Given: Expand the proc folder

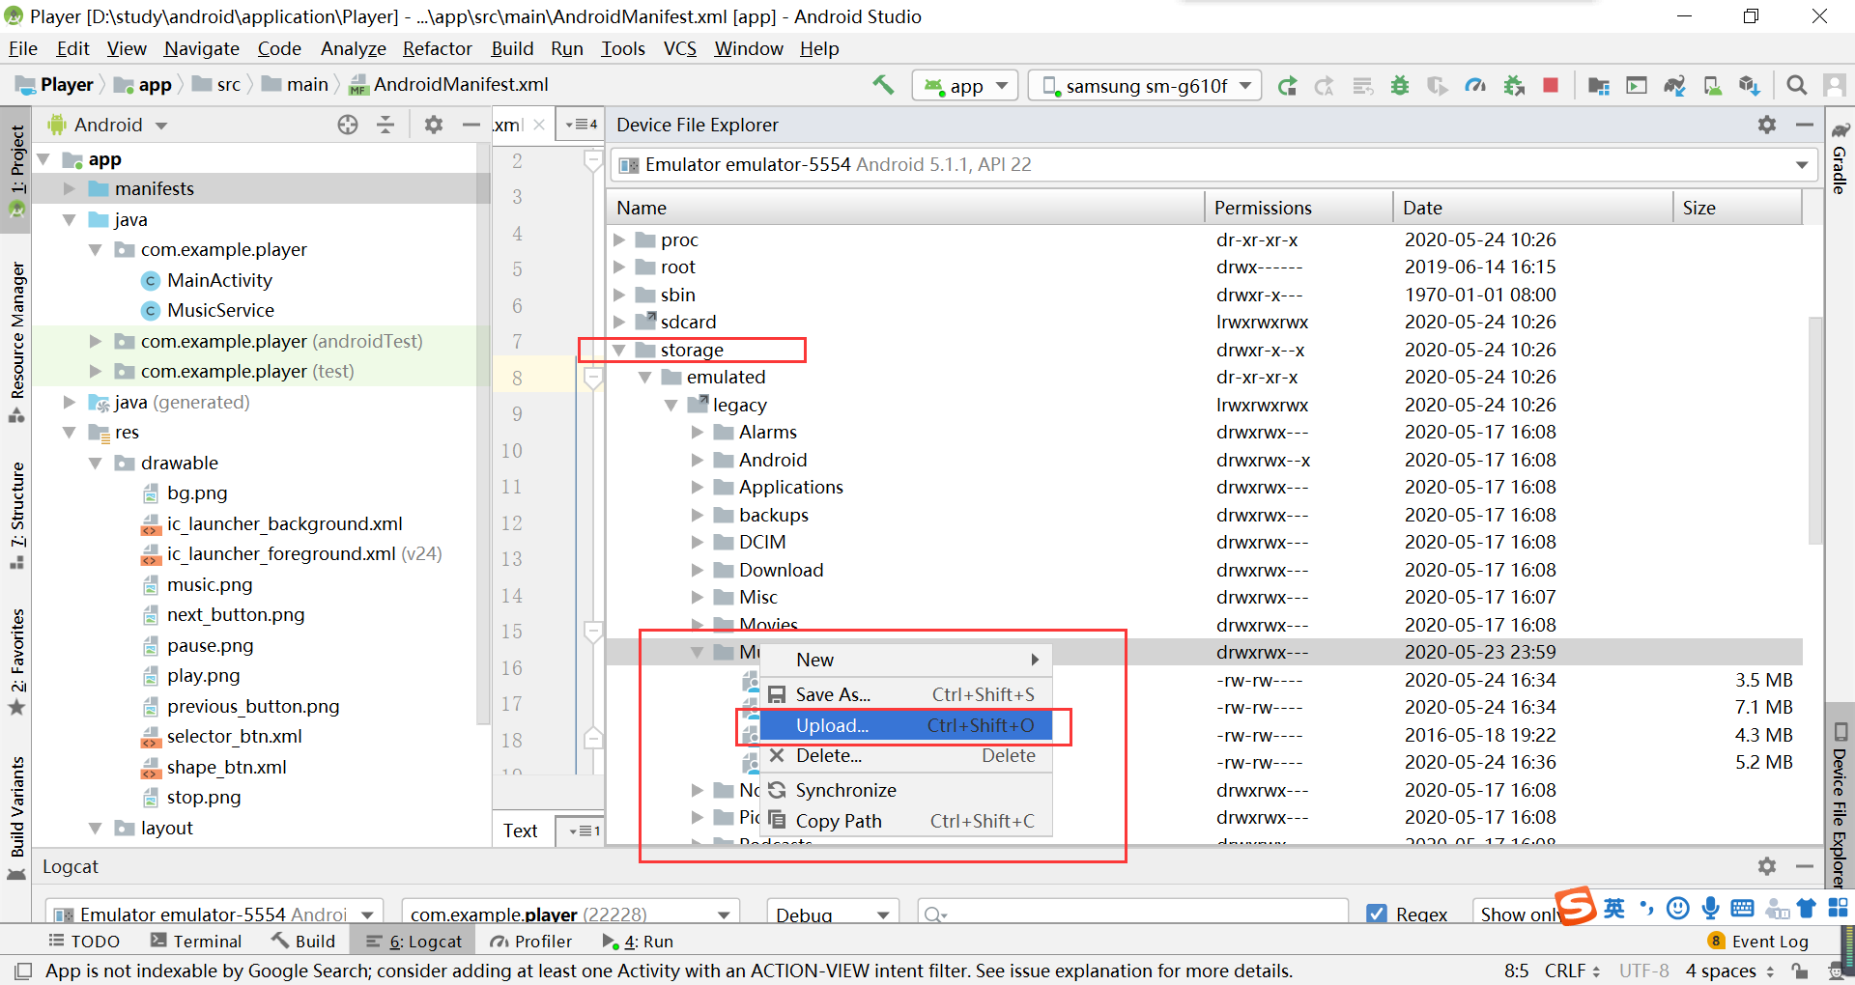Looking at the screenshot, I should click(619, 239).
